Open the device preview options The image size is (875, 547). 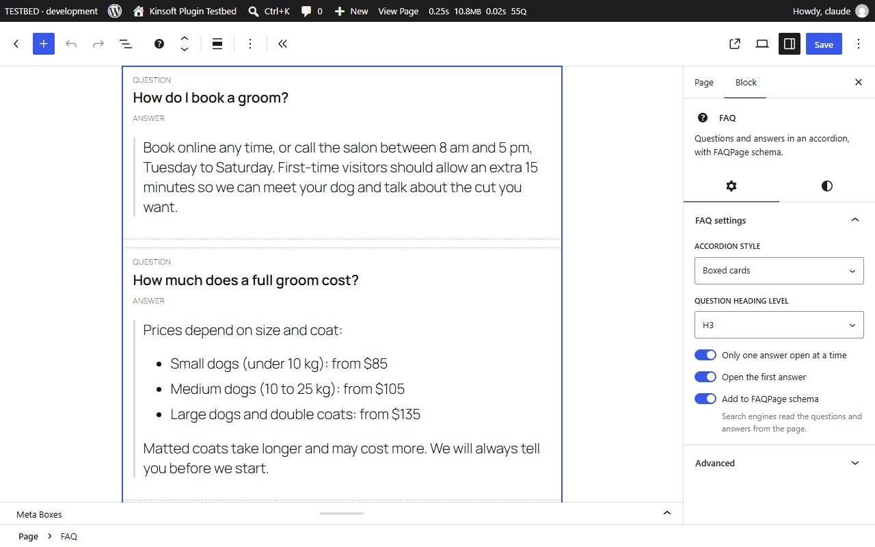(x=762, y=44)
